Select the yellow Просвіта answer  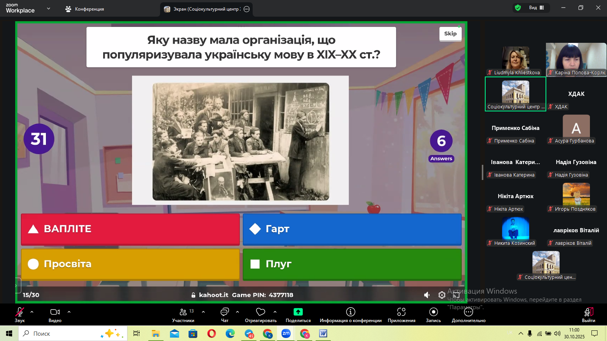(x=130, y=264)
